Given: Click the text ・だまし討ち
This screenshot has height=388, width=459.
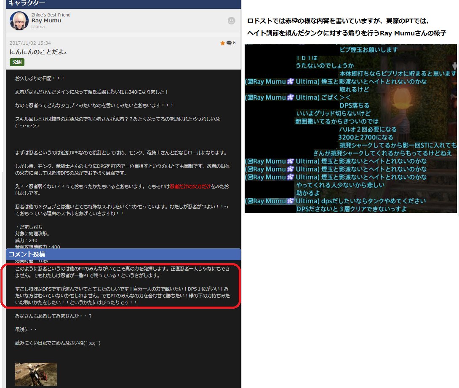Looking at the screenshot, I should pos(29,227).
